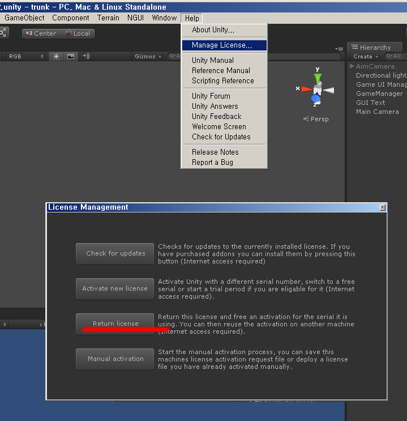
Task: Click the green Y axis gizmo cone
Action: (318, 78)
